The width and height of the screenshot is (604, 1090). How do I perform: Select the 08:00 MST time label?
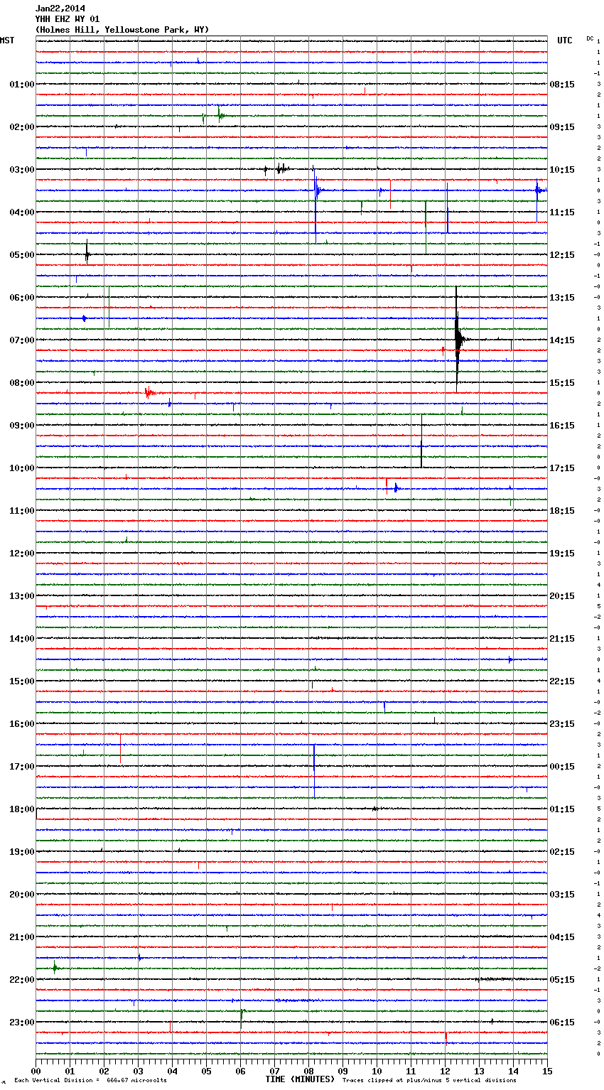pyautogui.click(x=22, y=383)
